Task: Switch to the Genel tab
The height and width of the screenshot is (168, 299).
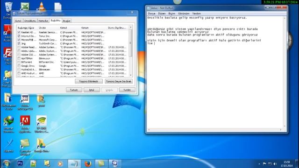Action: pos(18,21)
